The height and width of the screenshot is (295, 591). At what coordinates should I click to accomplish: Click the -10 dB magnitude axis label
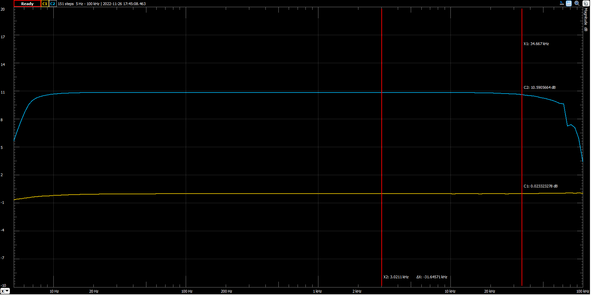click(3, 285)
